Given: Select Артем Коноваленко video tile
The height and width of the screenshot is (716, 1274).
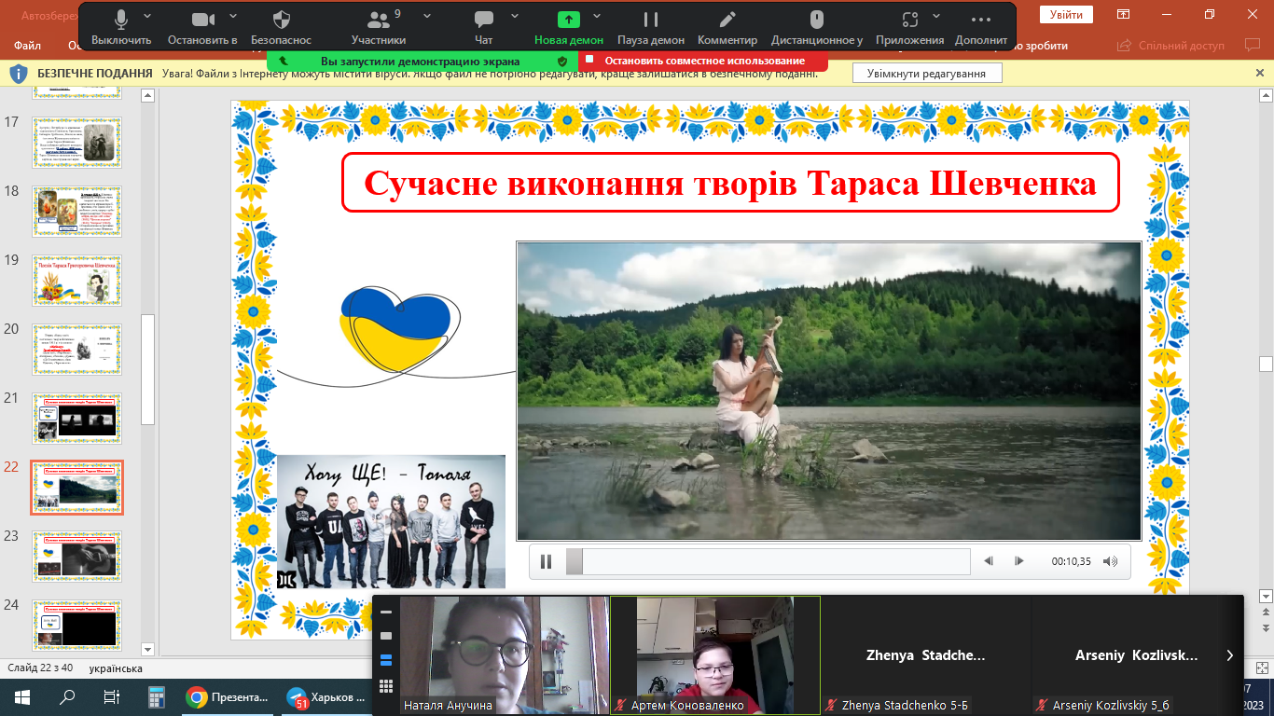Looking at the screenshot, I should [x=715, y=655].
